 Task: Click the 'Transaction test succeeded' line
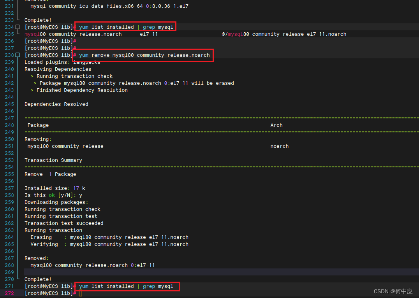tap(64, 223)
